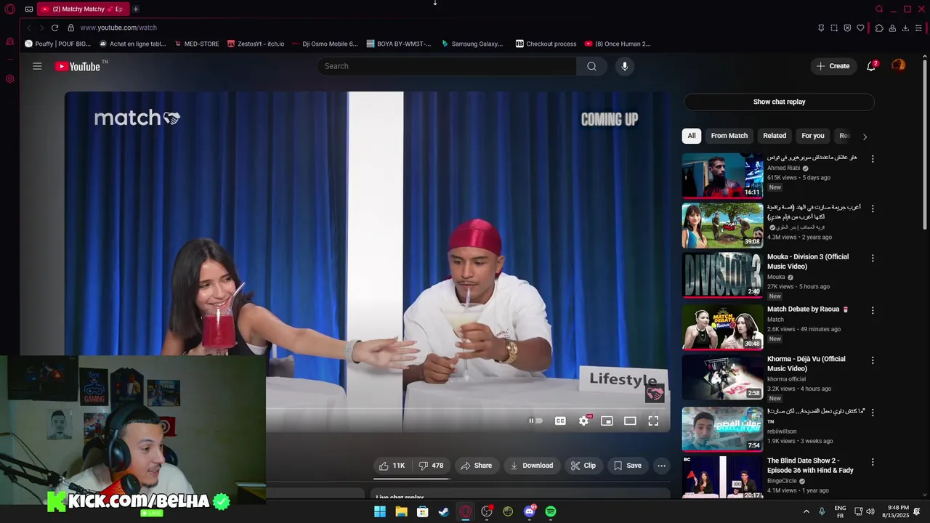
Task: Open options for Ahmed Riabi video
Action: tap(873, 158)
